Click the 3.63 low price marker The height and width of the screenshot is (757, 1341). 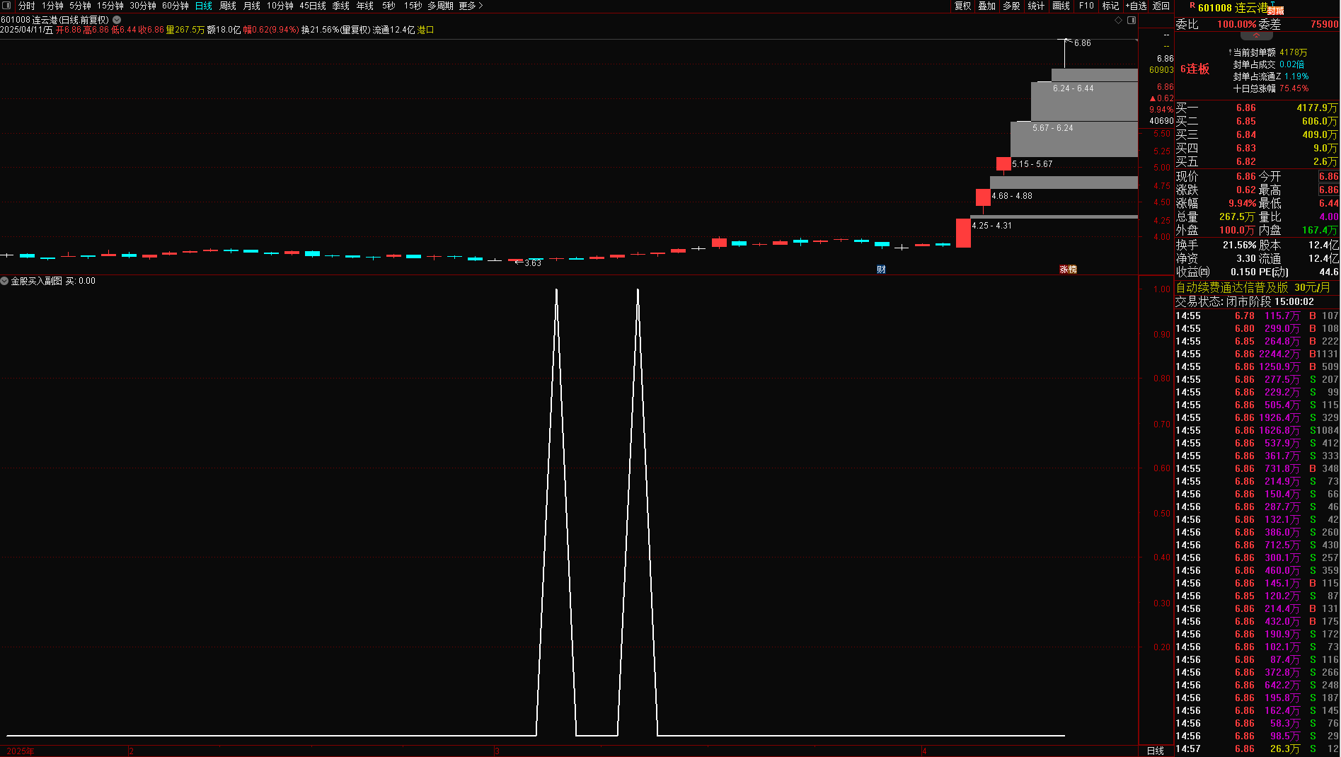pyautogui.click(x=532, y=263)
